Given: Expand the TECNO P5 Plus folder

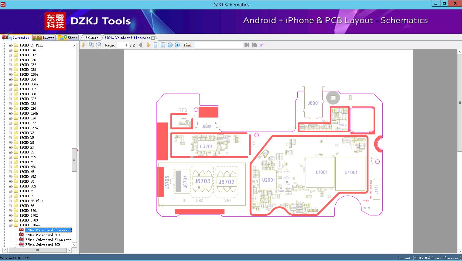Looking at the screenshot, I should click(x=10, y=201).
